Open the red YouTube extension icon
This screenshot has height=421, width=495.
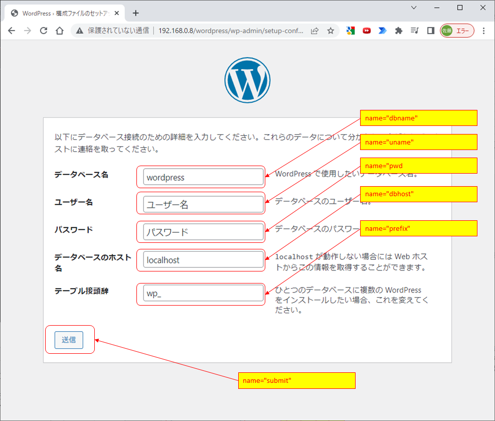click(x=367, y=31)
